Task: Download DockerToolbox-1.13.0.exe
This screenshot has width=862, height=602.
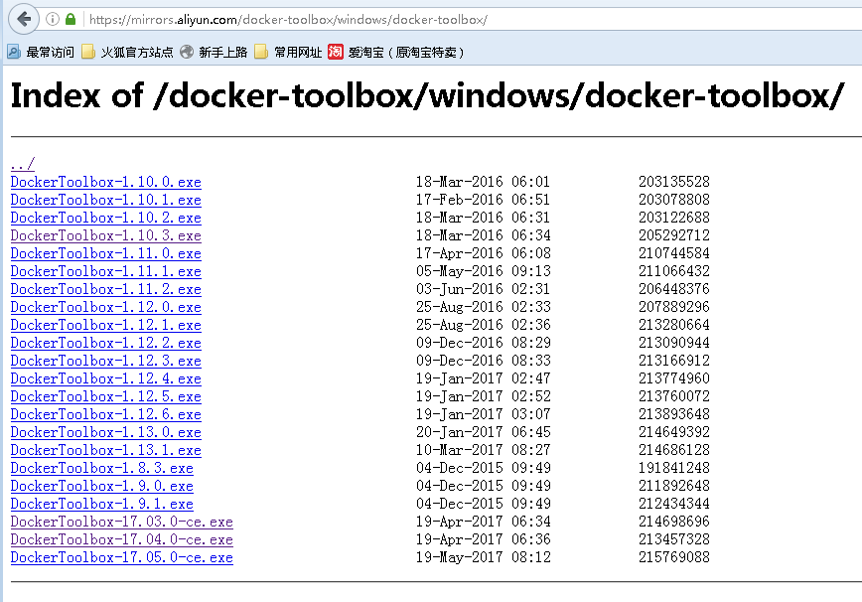Action: click(x=106, y=432)
